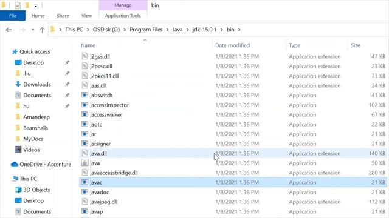Select This PC in navigation pane
This screenshot has height=218, width=389.
coord(29,179)
